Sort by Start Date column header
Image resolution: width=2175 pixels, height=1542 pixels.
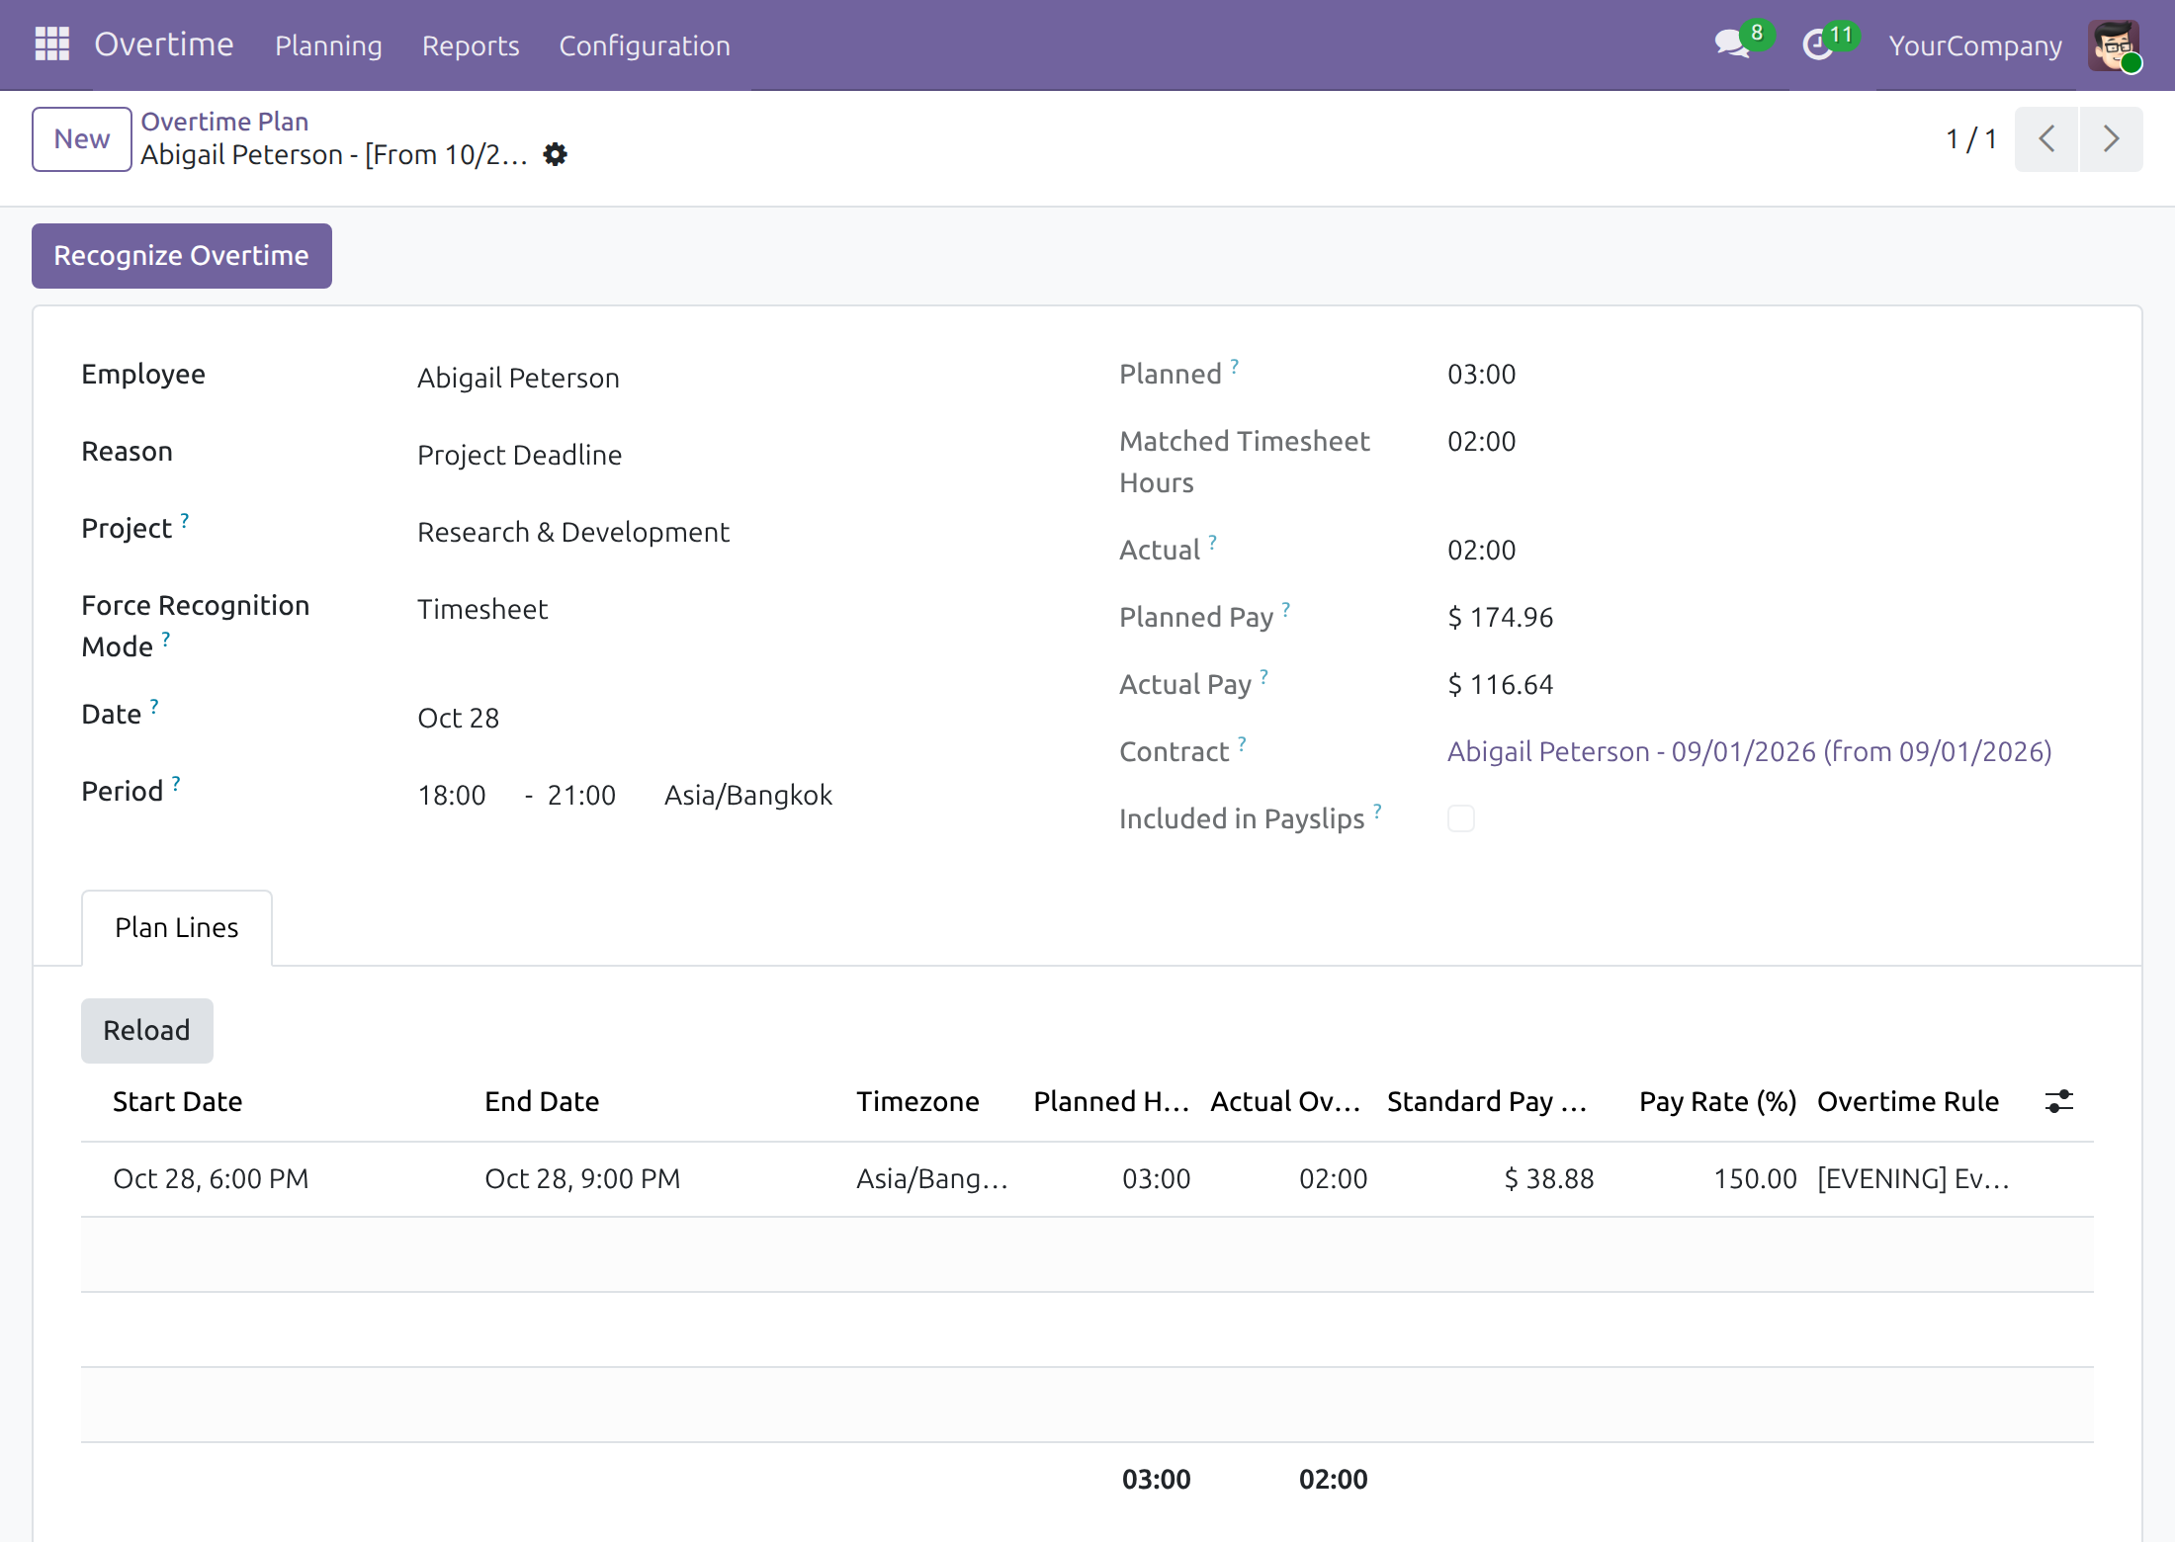pyautogui.click(x=178, y=1102)
